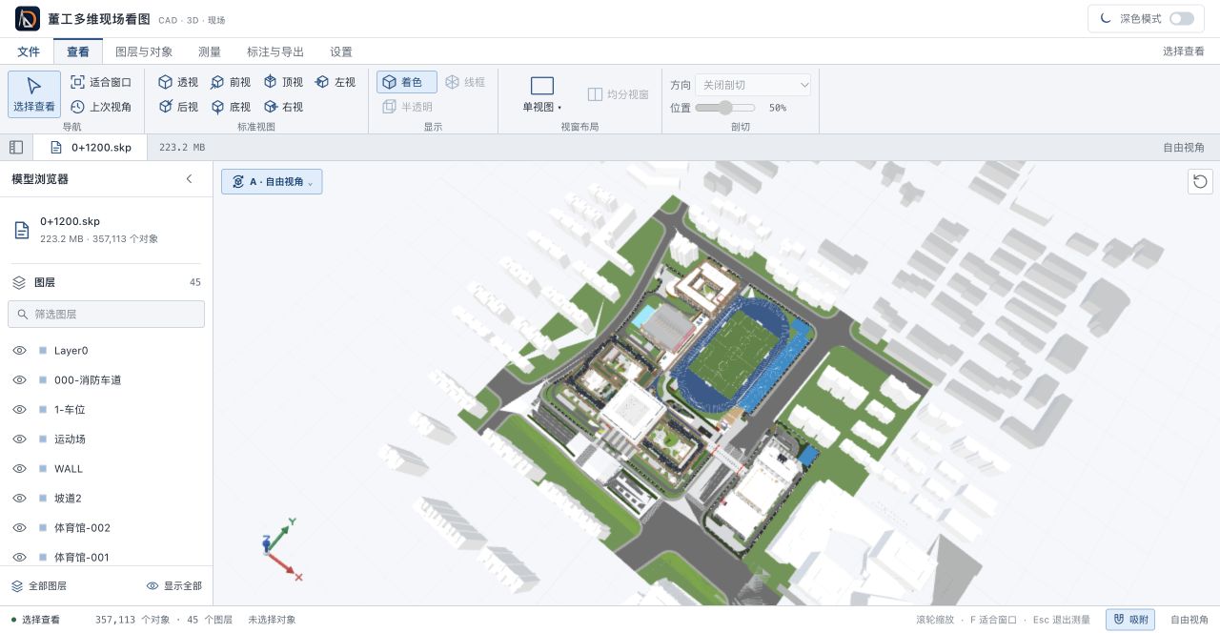Switch to 底视 bottom view
The height and width of the screenshot is (633, 1220).
tap(231, 107)
